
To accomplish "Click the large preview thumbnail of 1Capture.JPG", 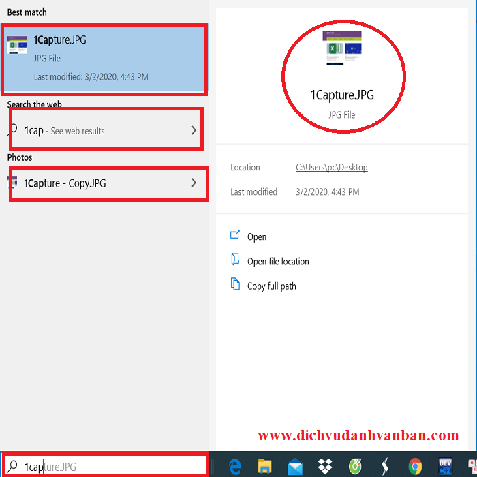I will (342, 48).
